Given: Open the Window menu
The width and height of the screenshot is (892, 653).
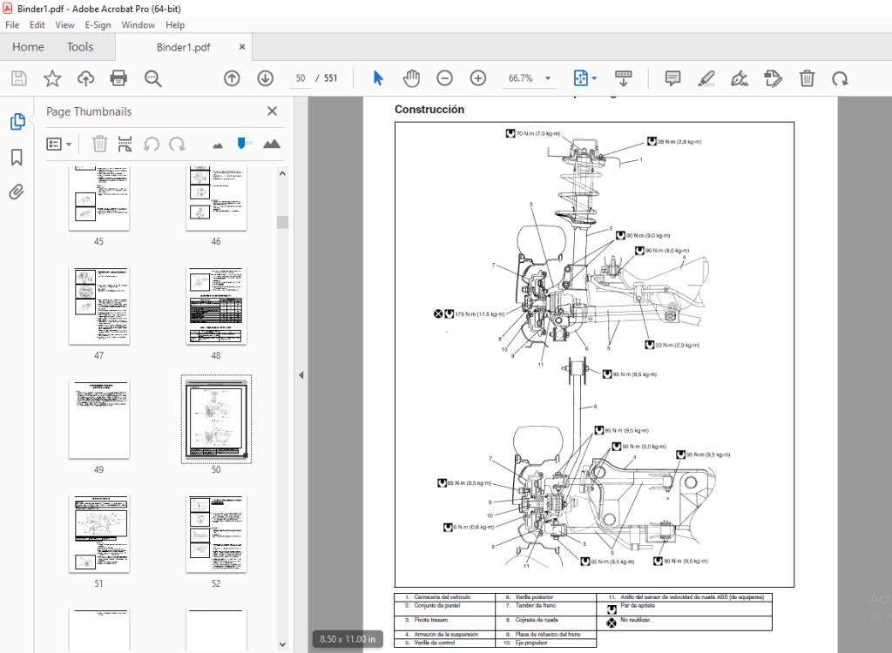Looking at the screenshot, I should [x=138, y=25].
